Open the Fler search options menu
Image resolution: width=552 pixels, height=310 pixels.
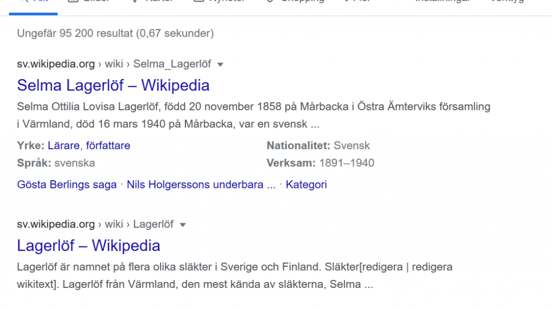(x=357, y=2)
